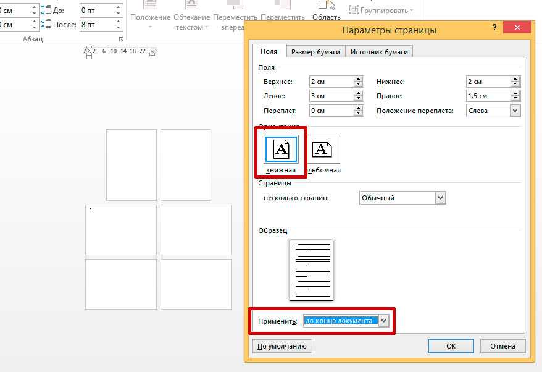Click the По умолчанию button
This screenshot has height=372, width=542.
coord(282,346)
